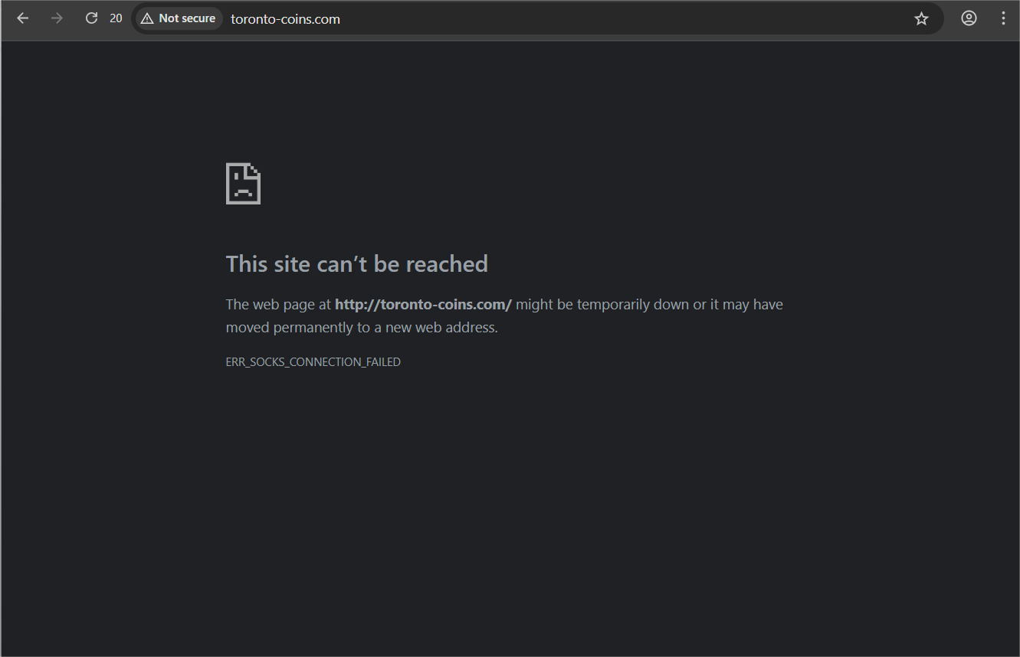Click "The web page at" text
Viewport: 1020px width, 657px height.
[x=278, y=305]
